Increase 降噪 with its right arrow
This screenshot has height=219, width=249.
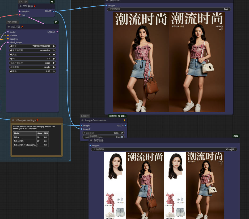54,71
